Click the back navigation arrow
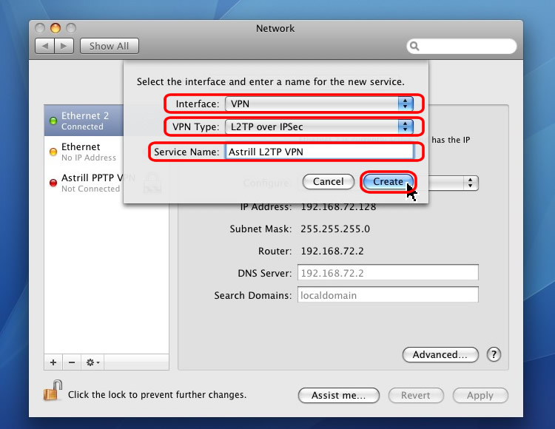This screenshot has width=555, height=429. point(45,46)
